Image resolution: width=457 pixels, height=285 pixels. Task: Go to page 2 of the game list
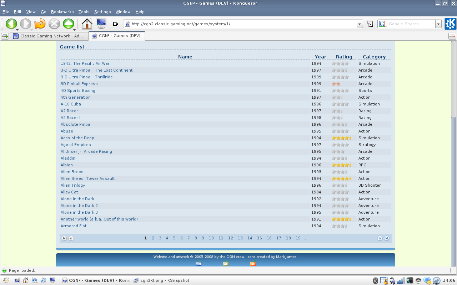click(153, 238)
